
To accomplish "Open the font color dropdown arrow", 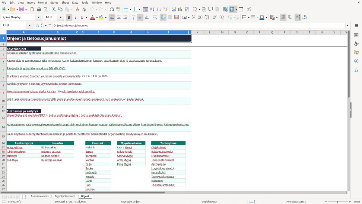I will click(x=97, y=18).
